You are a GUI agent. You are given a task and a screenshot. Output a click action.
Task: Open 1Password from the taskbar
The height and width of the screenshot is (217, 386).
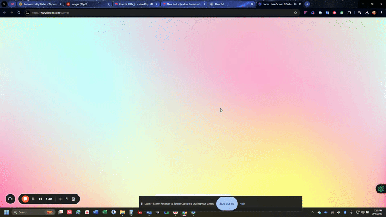(113, 212)
